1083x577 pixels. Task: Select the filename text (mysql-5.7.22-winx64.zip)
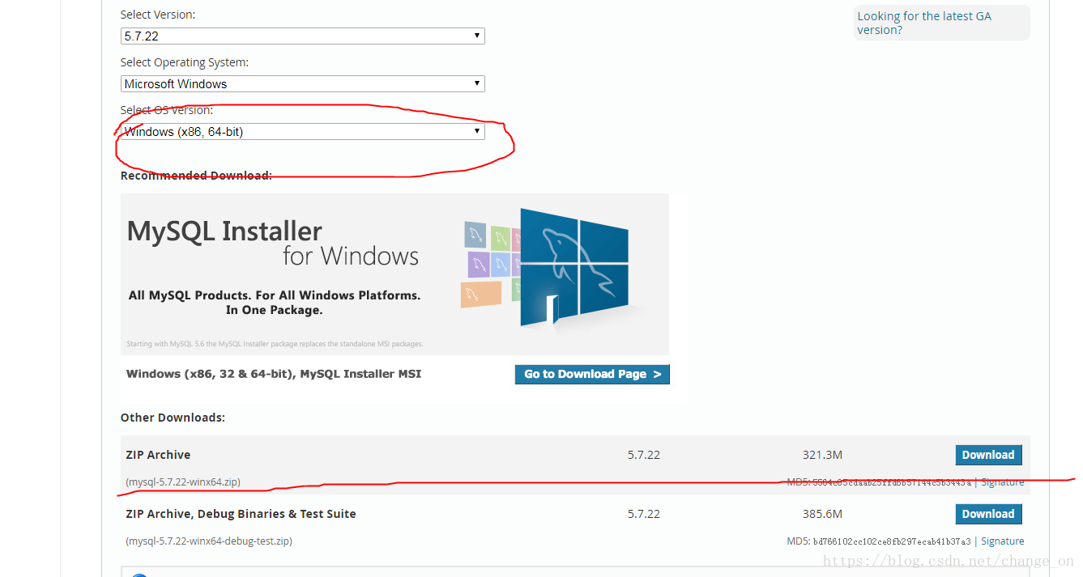coord(183,482)
